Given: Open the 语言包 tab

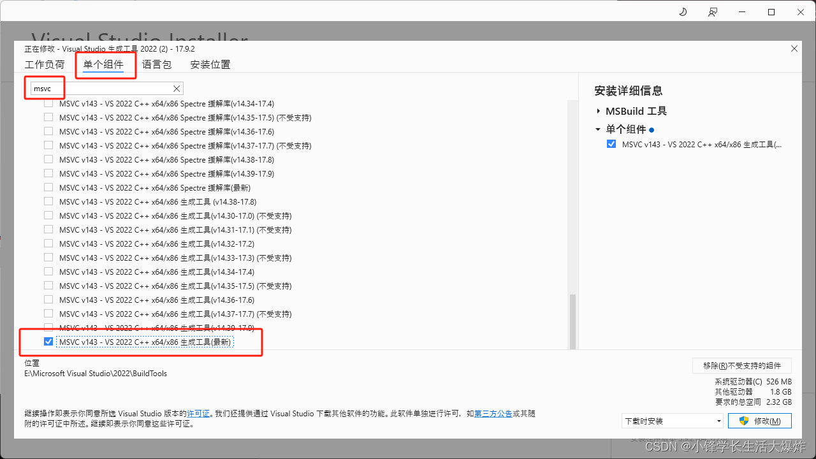Looking at the screenshot, I should (x=157, y=64).
